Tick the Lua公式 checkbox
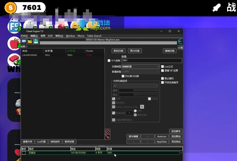This screenshot has height=161, width=237. coord(163,67)
